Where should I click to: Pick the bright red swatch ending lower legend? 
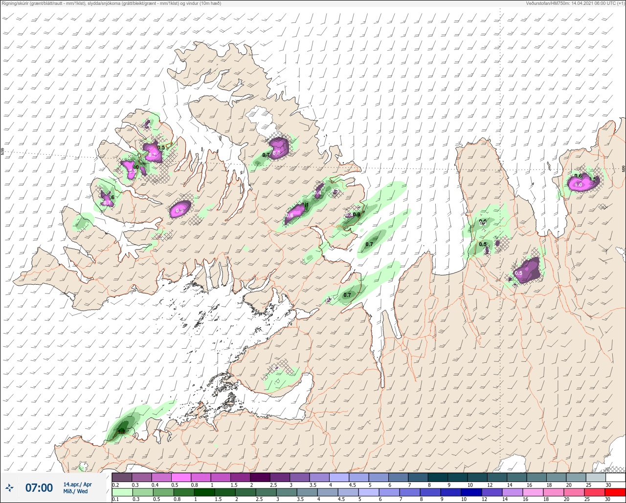coord(615,492)
